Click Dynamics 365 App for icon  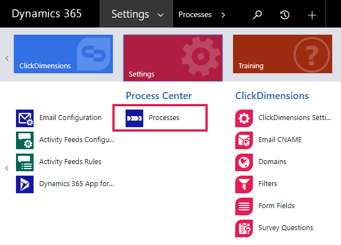(x=25, y=184)
